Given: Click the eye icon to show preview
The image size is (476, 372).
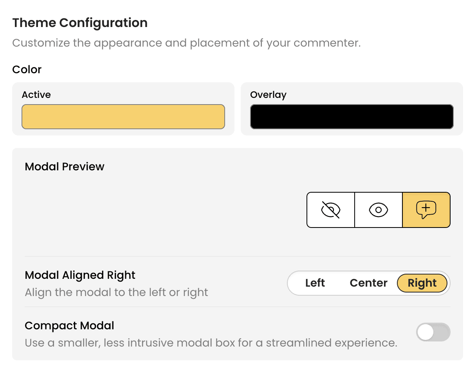Looking at the screenshot, I should coord(378,210).
